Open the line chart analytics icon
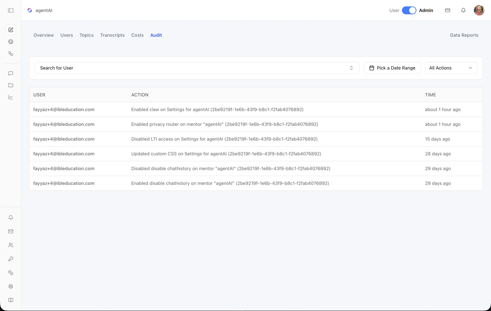 click(11, 97)
